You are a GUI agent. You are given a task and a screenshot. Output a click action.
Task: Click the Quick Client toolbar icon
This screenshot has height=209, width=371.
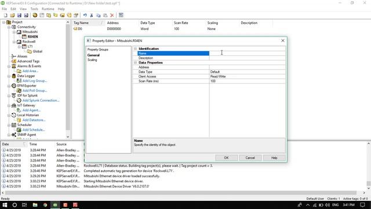click(121, 15)
